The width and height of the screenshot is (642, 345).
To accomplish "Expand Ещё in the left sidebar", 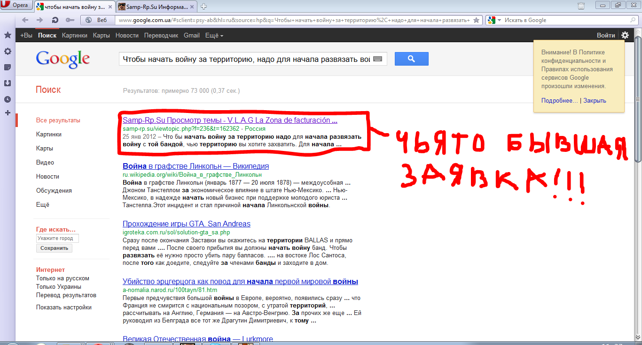I will [43, 205].
